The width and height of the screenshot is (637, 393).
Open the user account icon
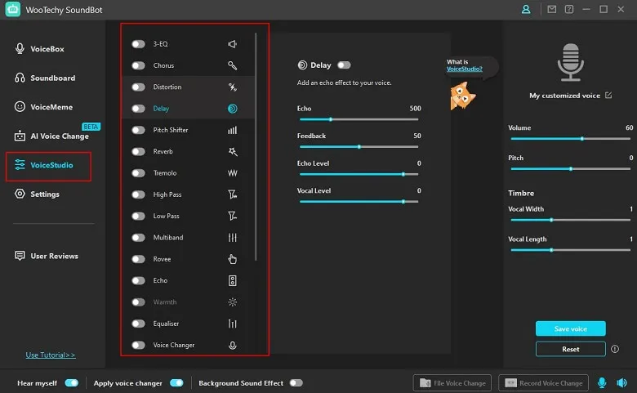526,10
